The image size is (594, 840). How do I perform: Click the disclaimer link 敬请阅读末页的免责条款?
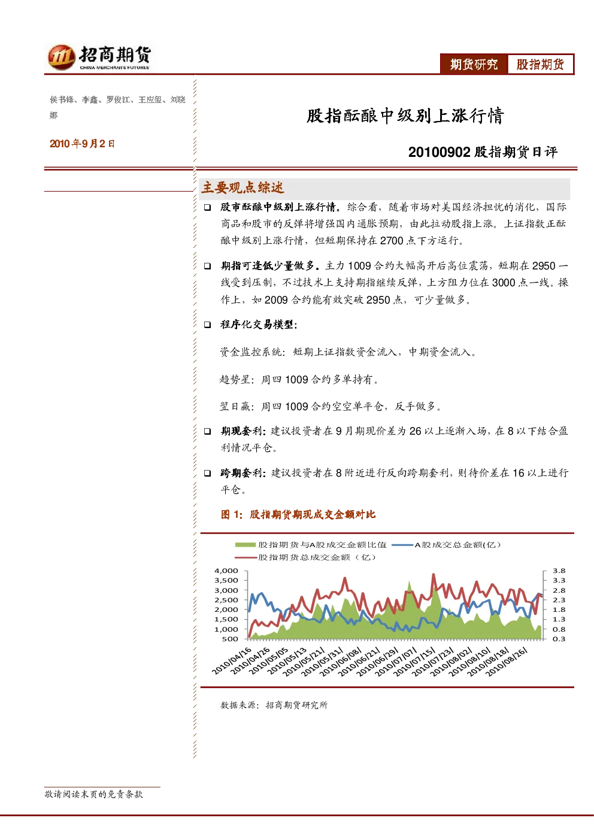[x=94, y=794]
